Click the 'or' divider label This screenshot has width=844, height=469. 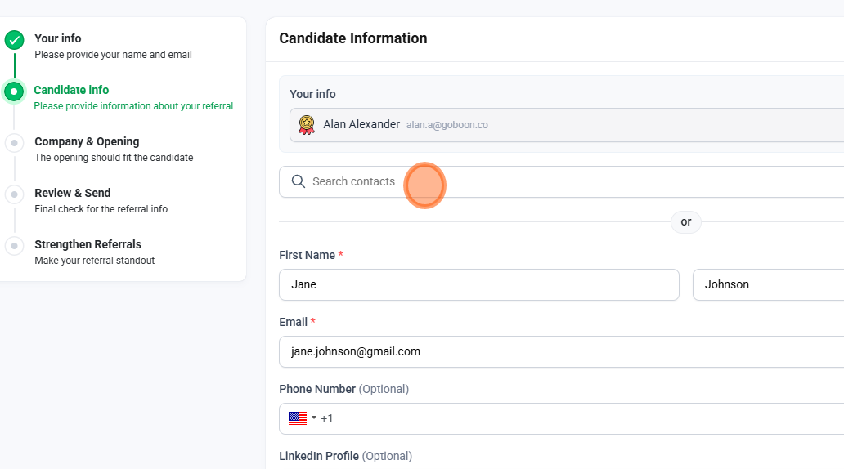click(x=685, y=221)
